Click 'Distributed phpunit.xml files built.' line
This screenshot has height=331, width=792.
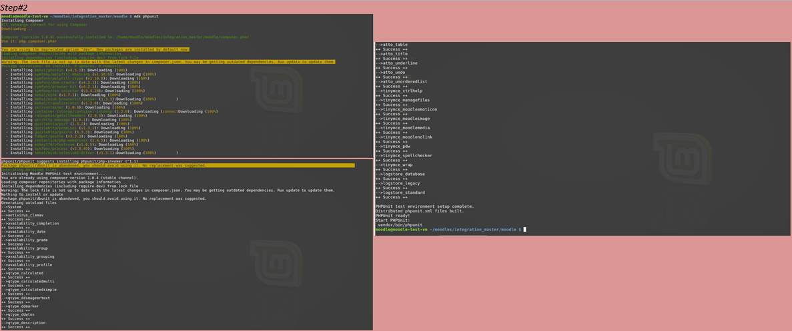click(420, 211)
